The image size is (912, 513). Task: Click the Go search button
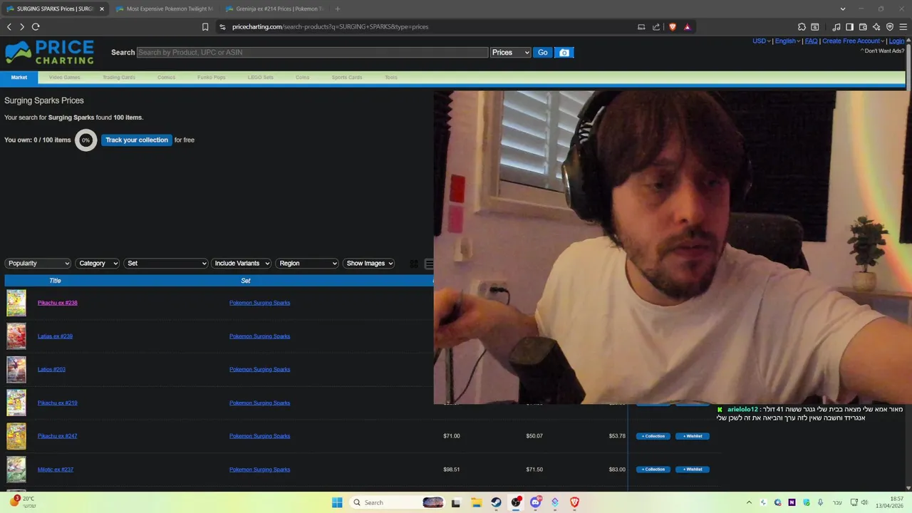(x=543, y=52)
